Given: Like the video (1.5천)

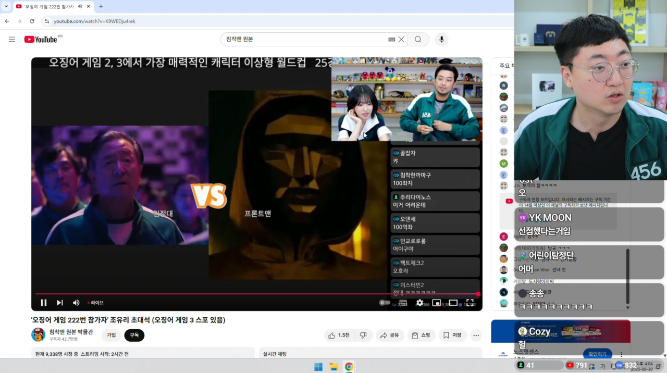Looking at the screenshot, I should 338,335.
